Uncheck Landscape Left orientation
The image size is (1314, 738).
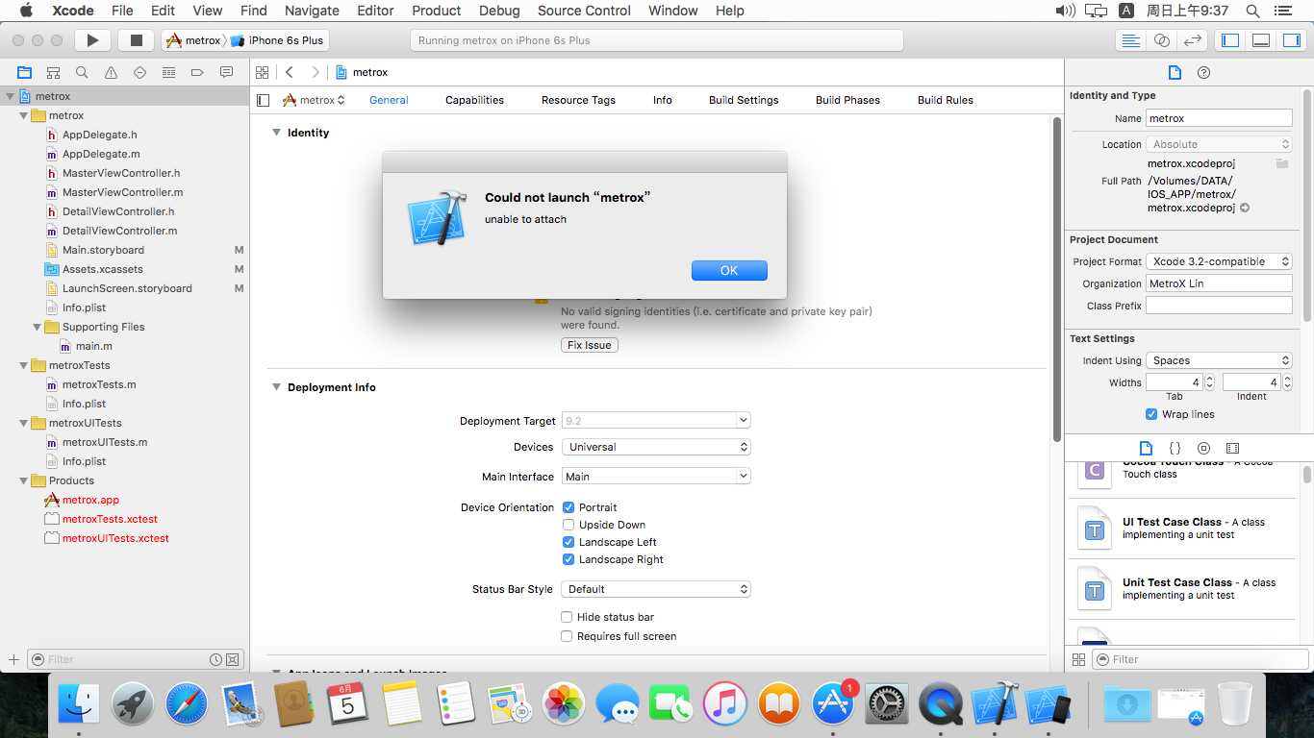pyautogui.click(x=569, y=542)
